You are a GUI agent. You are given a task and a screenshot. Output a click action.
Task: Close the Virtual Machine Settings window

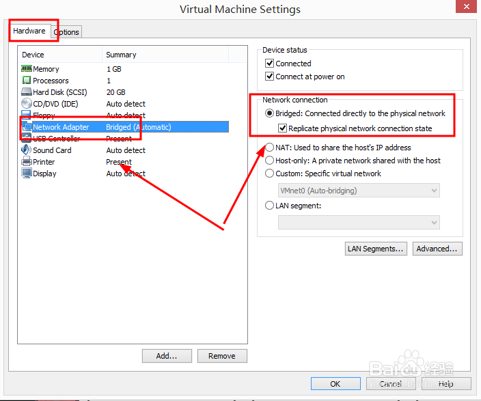[x=466, y=6]
